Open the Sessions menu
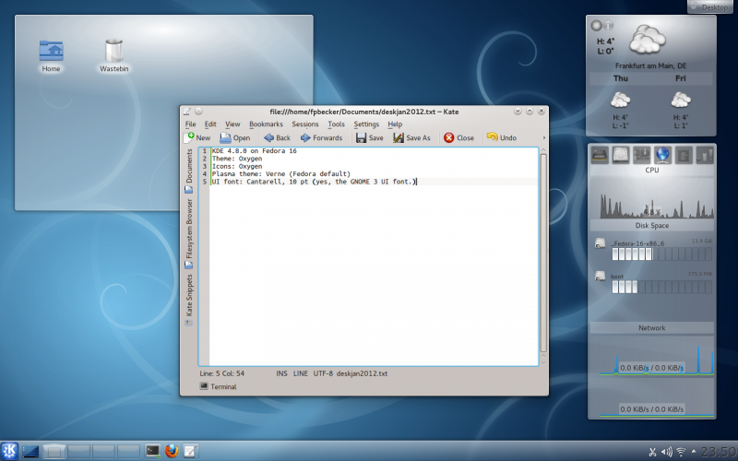The width and height of the screenshot is (738, 461). (305, 124)
